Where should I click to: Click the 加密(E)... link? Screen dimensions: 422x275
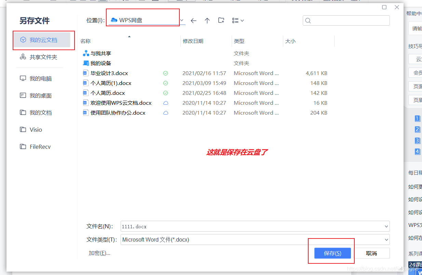99,253
